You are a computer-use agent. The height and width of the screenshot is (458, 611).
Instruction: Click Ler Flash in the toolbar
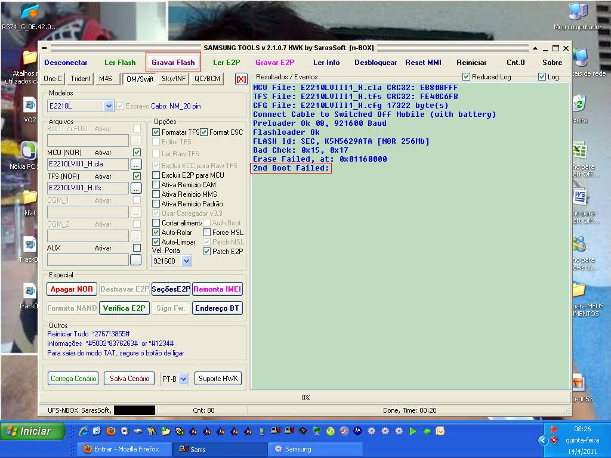(120, 62)
